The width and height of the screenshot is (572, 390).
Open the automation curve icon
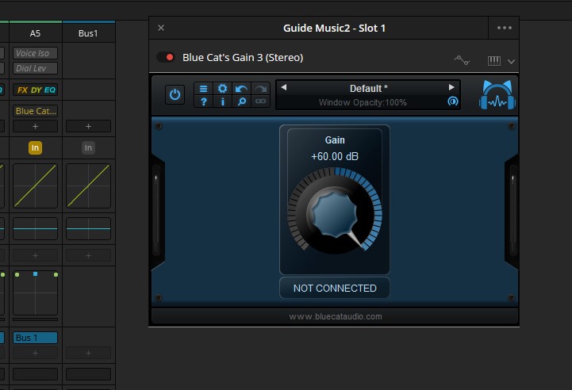pyautogui.click(x=462, y=60)
